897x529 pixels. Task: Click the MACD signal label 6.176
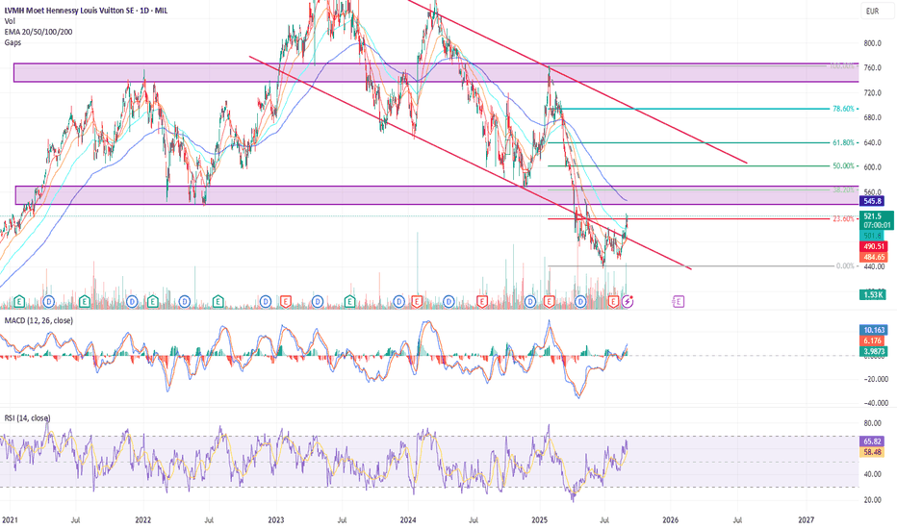874,340
